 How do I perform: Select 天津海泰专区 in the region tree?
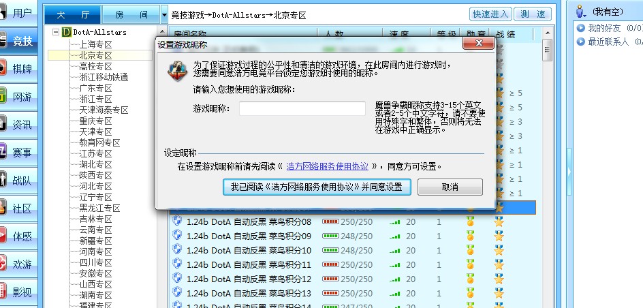pyautogui.click(x=104, y=110)
